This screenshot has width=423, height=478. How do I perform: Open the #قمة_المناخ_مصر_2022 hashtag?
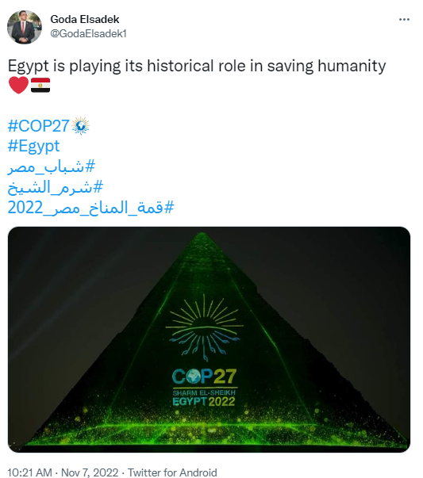[x=90, y=208]
